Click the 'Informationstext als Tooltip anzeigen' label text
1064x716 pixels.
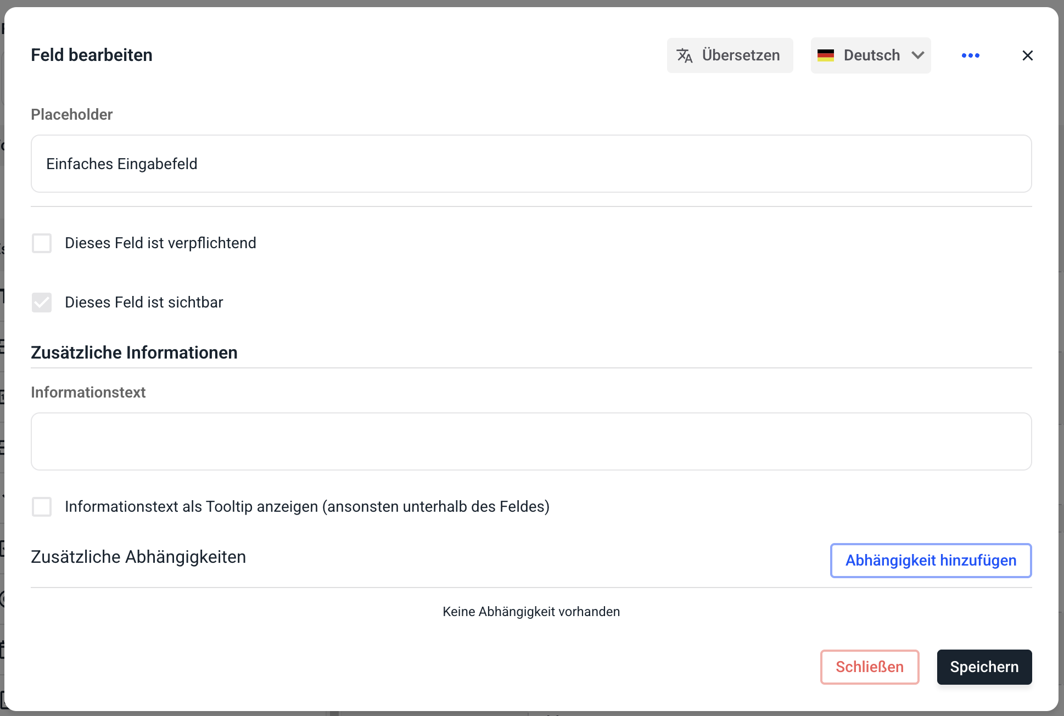point(307,507)
